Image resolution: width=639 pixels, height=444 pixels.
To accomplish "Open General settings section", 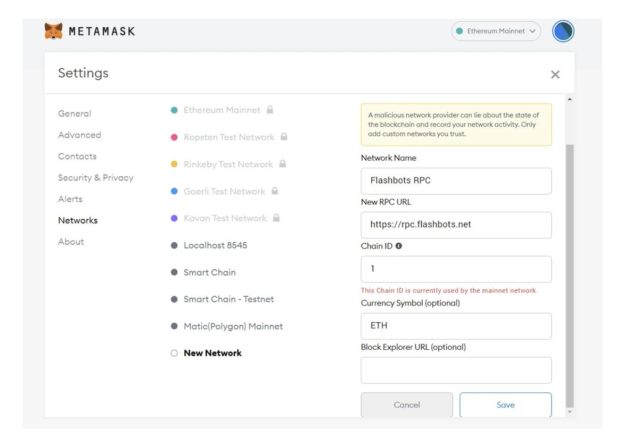I will coord(75,113).
